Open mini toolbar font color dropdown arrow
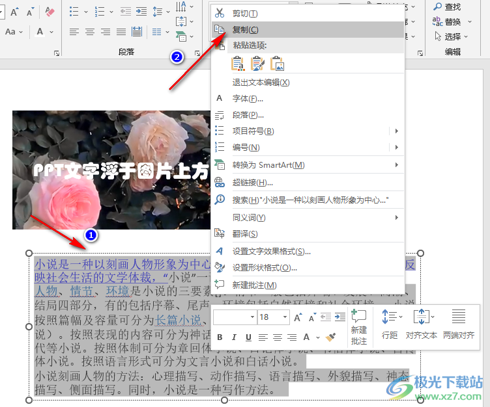Screen dimensions: 490x407 click(x=318, y=337)
